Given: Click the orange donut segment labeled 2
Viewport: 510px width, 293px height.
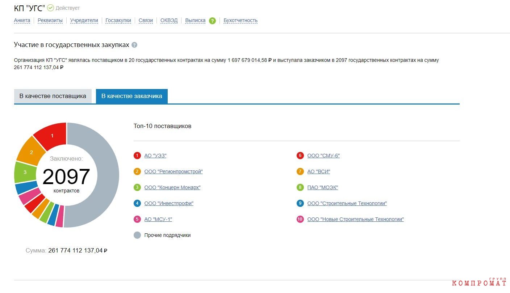Looking at the screenshot, I should (32, 152).
